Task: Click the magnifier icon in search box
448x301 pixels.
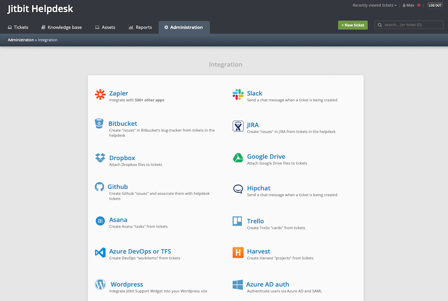Action: [380, 25]
